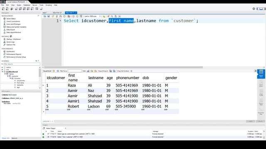Select the Form Editor result view
266x149 pixels.
point(261,84)
